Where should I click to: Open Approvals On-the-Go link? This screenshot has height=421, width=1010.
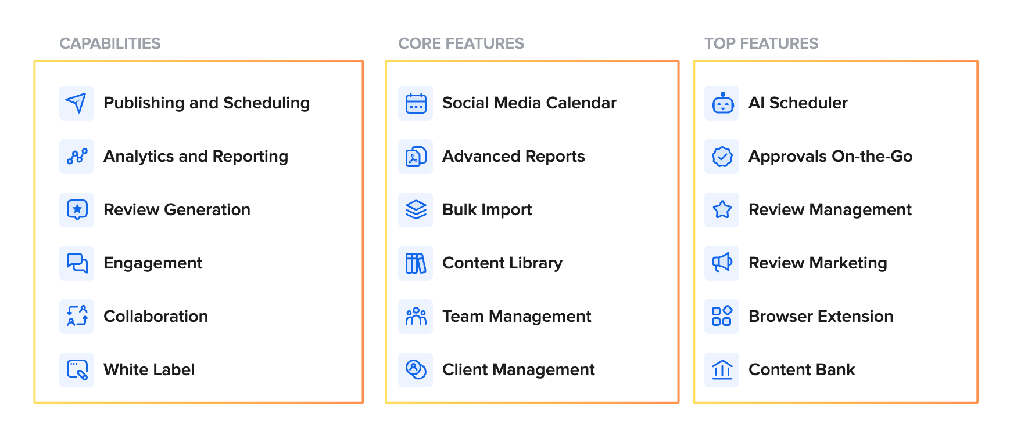coord(830,157)
